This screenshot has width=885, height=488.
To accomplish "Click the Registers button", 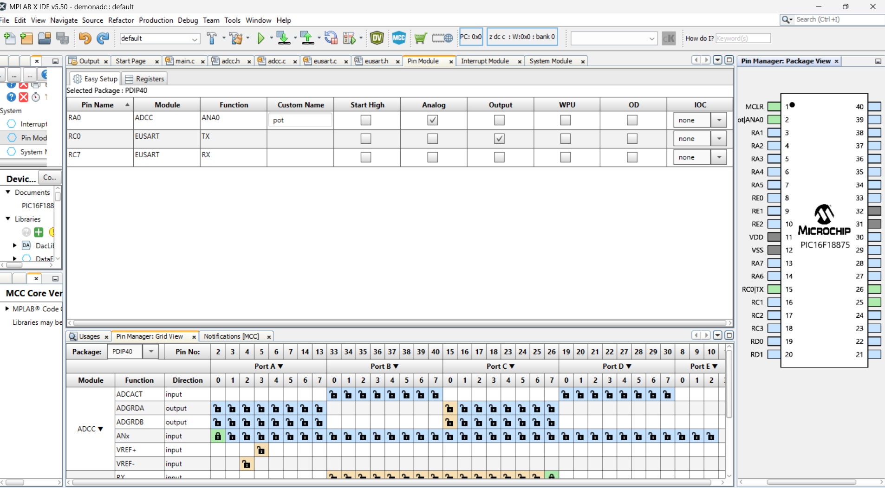I will [144, 79].
